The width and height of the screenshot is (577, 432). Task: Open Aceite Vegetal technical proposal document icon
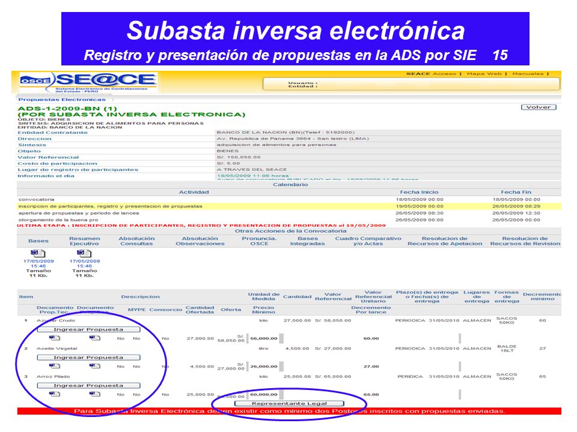[55, 366]
